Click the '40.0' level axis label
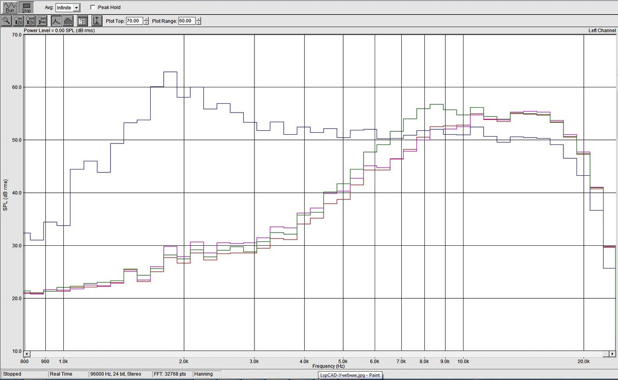 [x=16, y=193]
